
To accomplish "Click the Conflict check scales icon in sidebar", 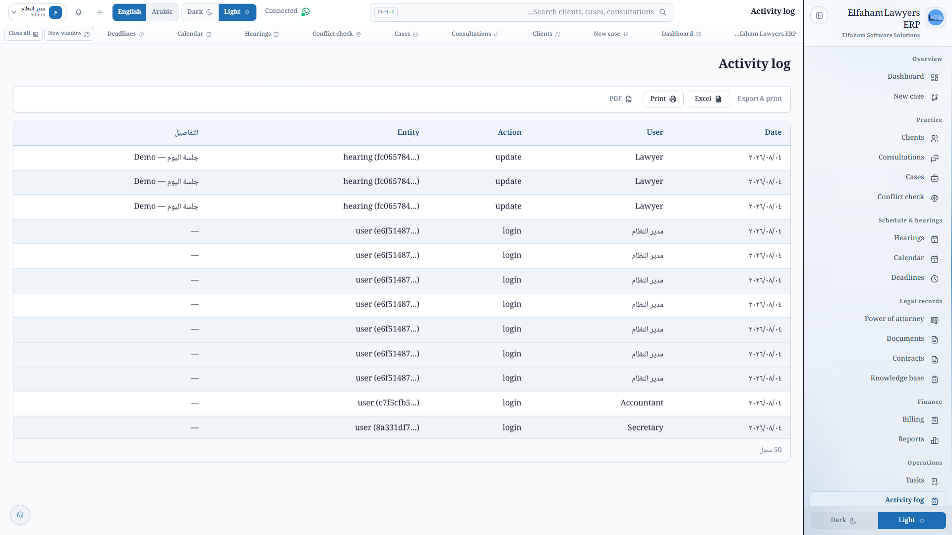I will (x=935, y=198).
